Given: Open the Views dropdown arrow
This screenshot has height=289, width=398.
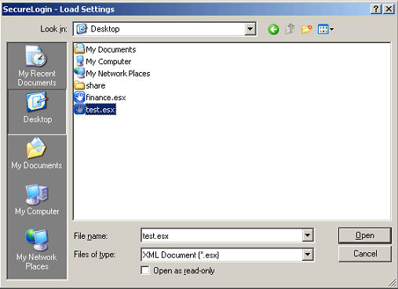Looking at the screenshot, I should (x=331, y=29).
